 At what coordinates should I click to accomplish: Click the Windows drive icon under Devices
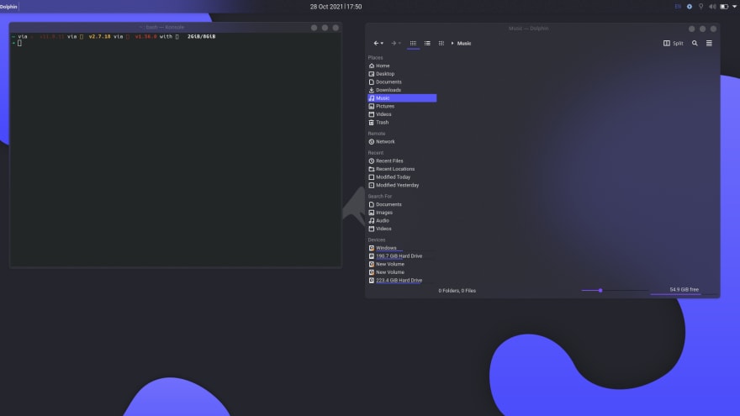(x=372, y=248)
